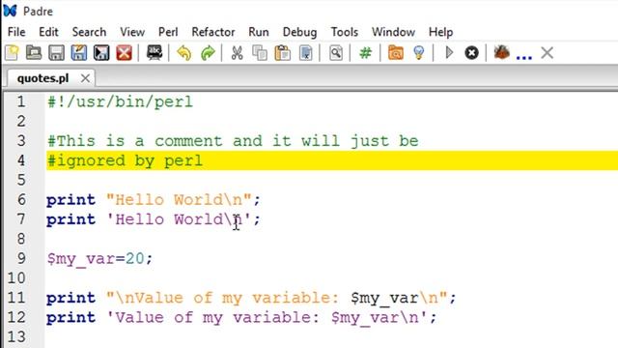Click the ABC spell-check syntax icon
618x348 pixels.
click(154, 52)
